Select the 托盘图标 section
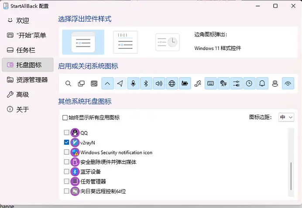 tap(28, 65)
